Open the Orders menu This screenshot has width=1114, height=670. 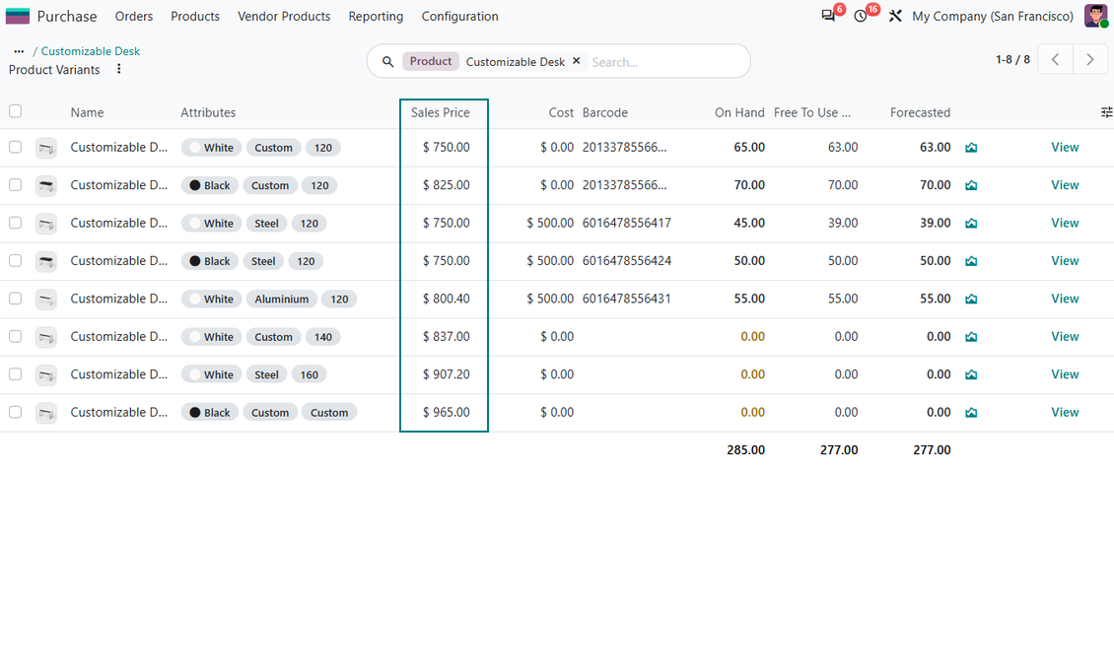pos(133,17)
